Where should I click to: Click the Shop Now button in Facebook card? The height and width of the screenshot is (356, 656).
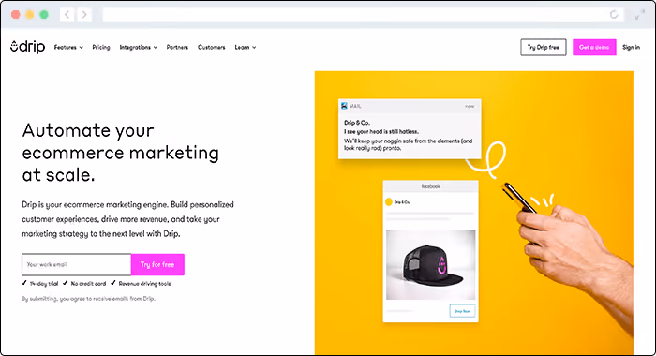point(462,311)
